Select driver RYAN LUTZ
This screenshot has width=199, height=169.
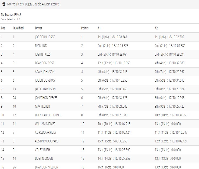click(41, 46)
